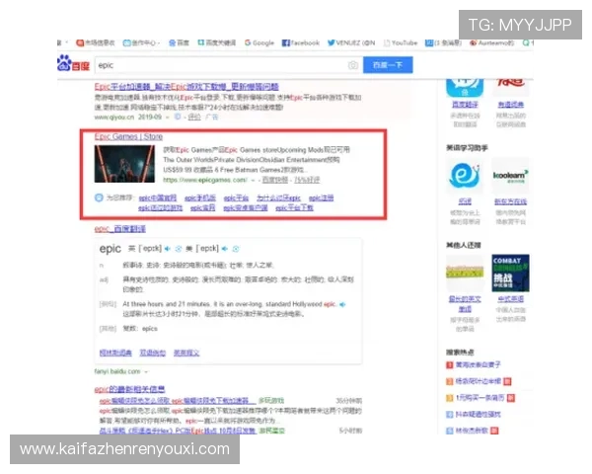
Task: Open the epic手机版 suggestion link
Action: tap(200, 198)
